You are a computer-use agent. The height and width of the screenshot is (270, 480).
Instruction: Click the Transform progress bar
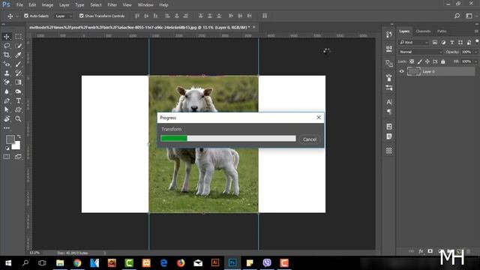[228, 138]
